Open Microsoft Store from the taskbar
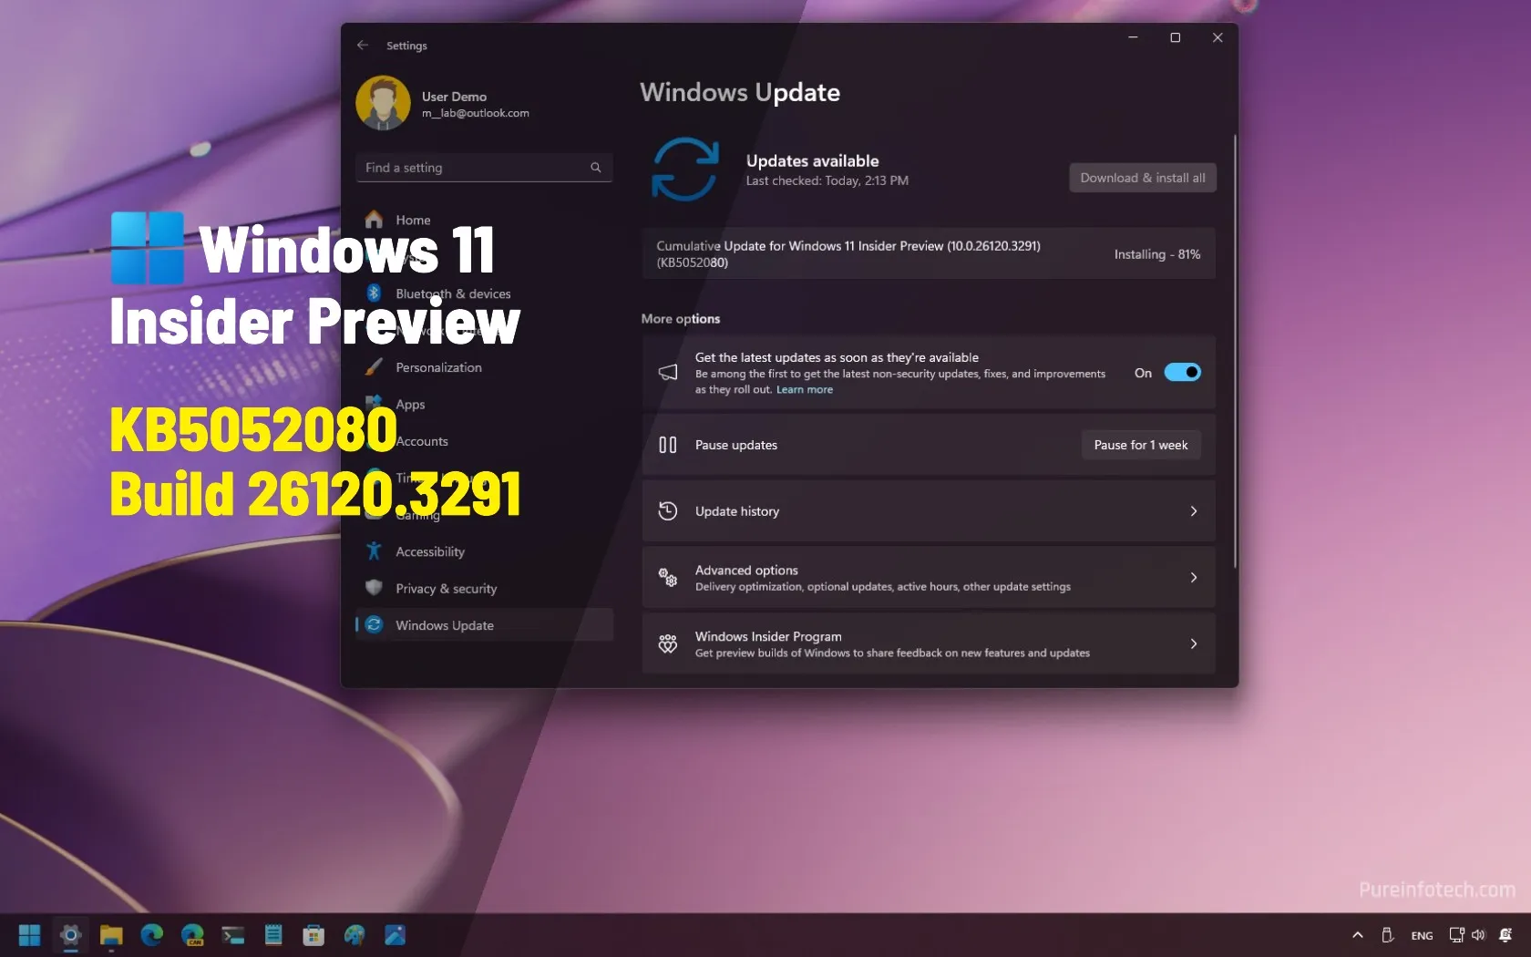1531x957 pixels. tap(313, 935)
